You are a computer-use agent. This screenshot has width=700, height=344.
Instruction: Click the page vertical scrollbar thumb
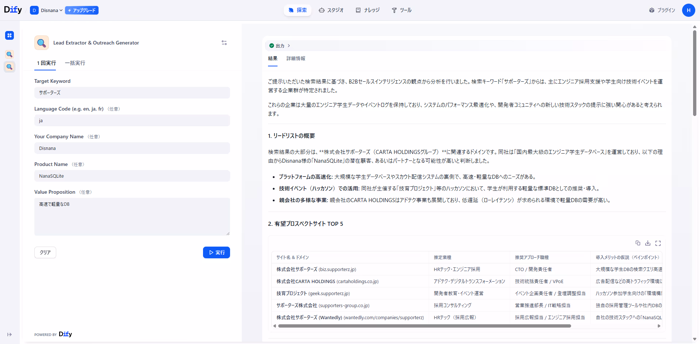click(x=695, y=73)
